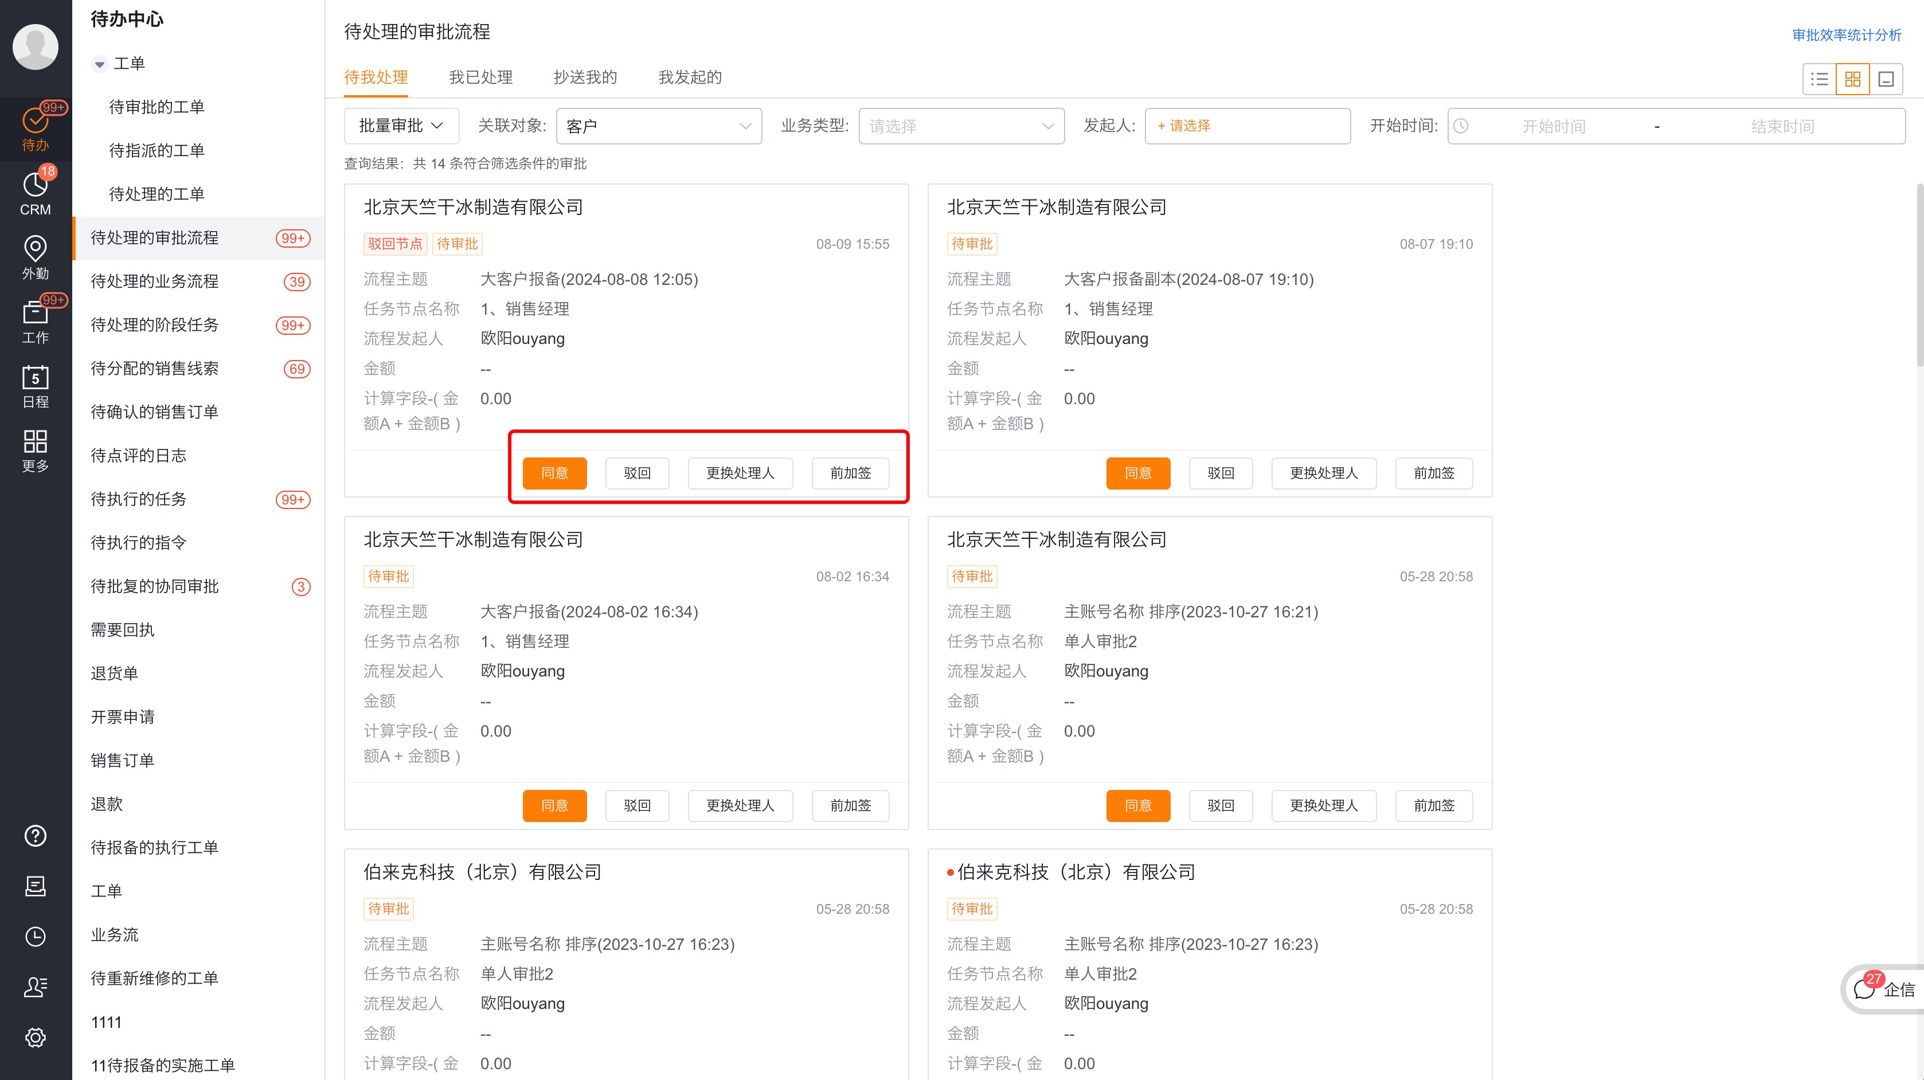Open 待批复的协同审批 menu item
Screen dimensions: 1924x1080
(x=198, y=586)
